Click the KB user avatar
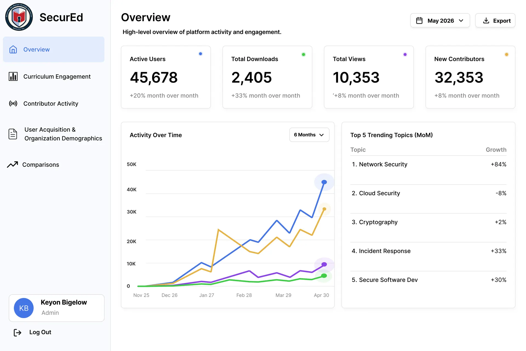The width and height of the screenshot is (526, 351). tap(24, 308)
